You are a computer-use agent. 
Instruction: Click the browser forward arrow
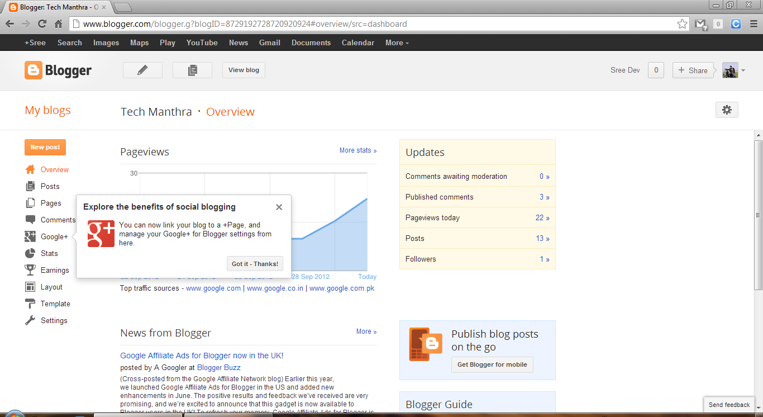(26, 23)
